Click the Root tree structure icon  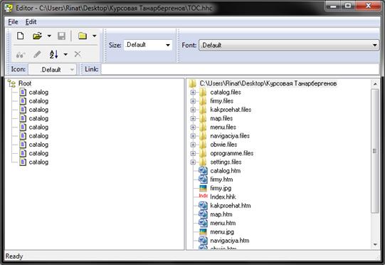coord(11,83)
